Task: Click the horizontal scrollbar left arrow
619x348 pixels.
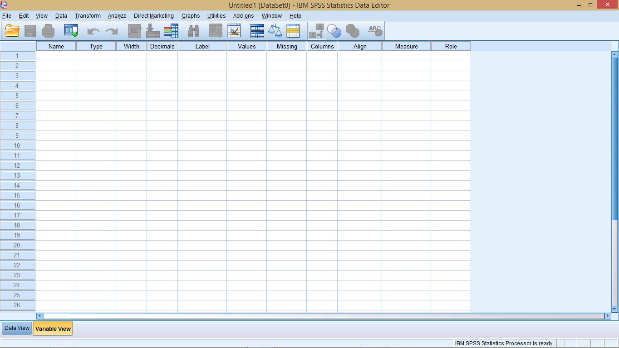Action: (39, 316)
